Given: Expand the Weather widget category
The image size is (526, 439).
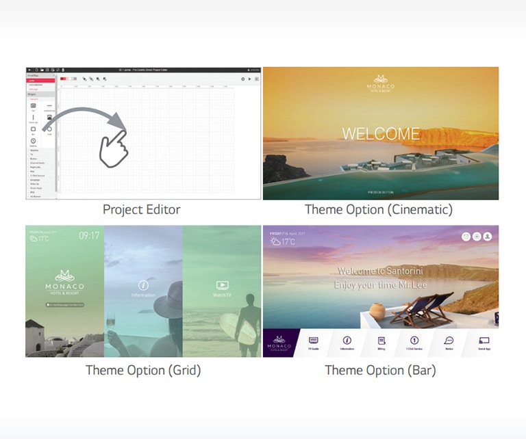Looking at the screenshot, I should [x=33, y=151].
